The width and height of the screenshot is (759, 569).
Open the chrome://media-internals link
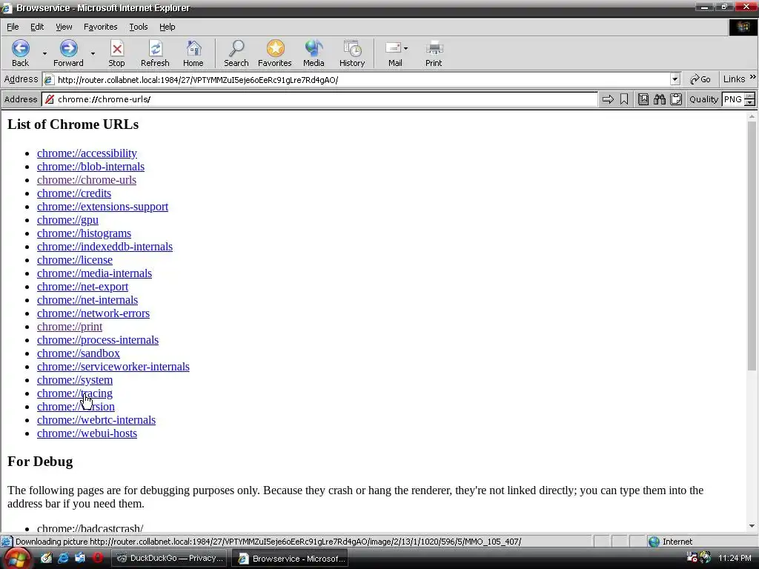point(94,273)
